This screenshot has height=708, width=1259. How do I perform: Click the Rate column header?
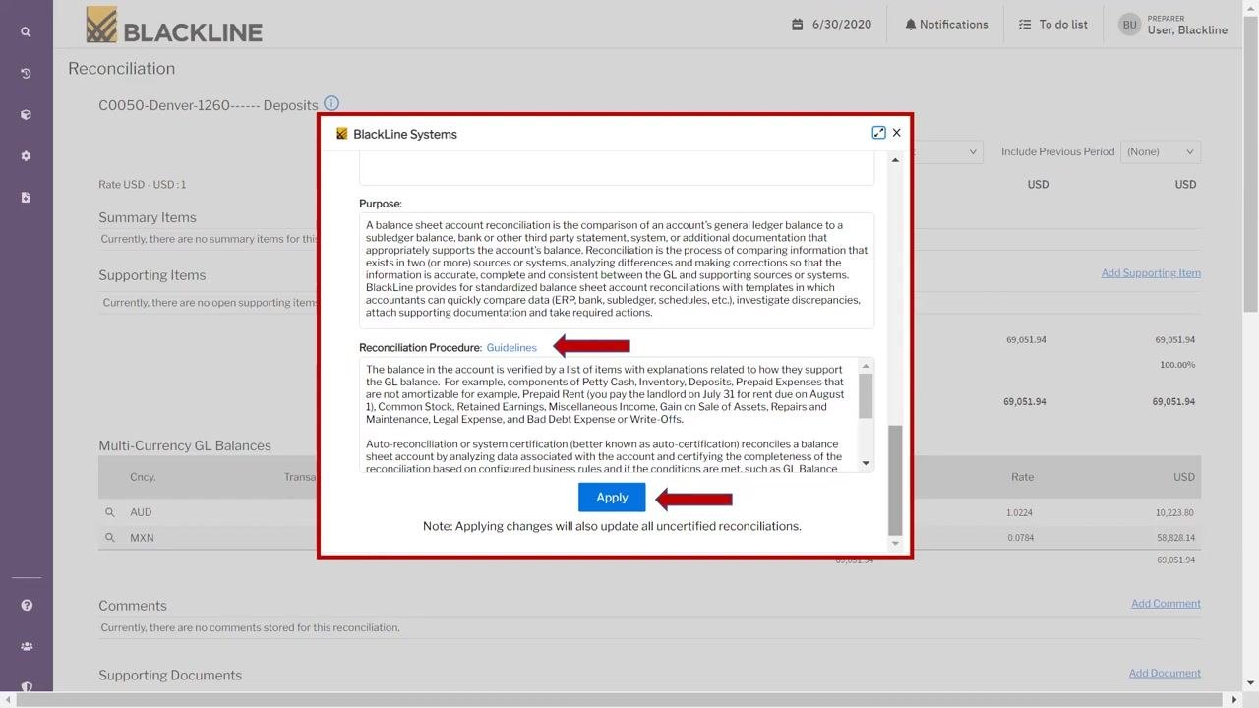point(1022,477)
